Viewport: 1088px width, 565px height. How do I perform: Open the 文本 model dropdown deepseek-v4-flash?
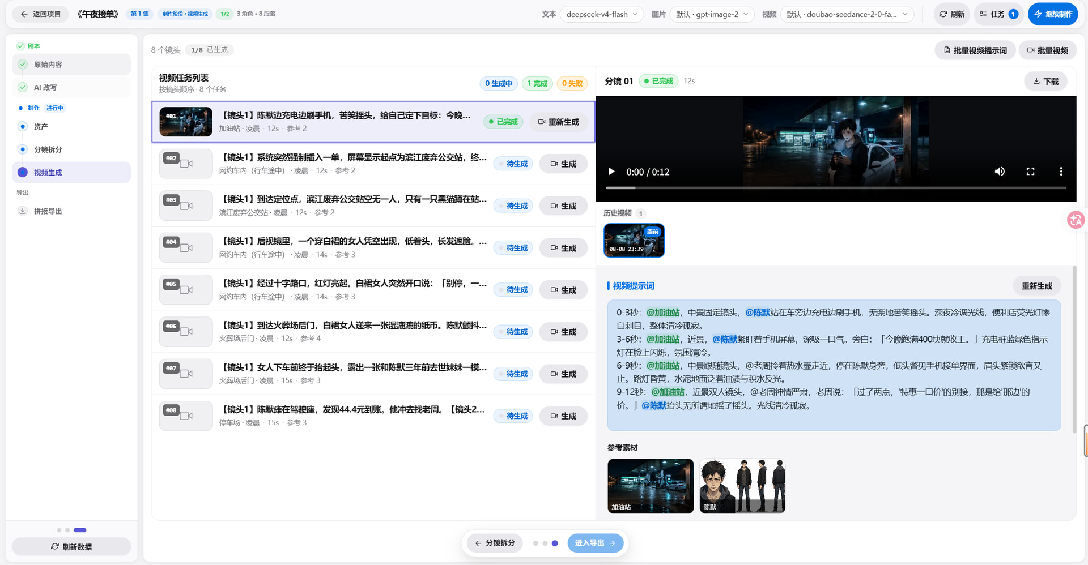click(x=602, y=14)
